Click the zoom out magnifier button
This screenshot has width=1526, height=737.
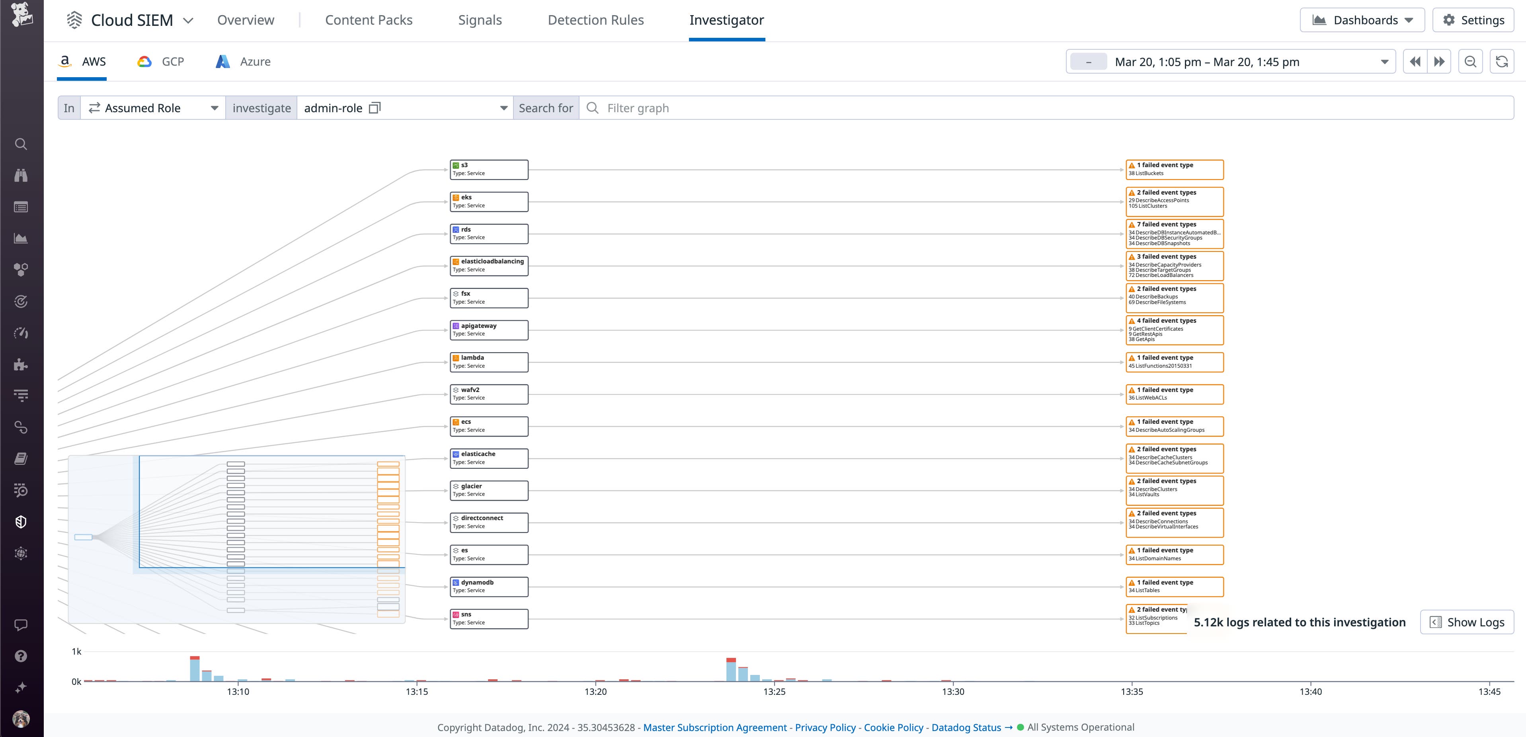click(x=1470, y=61)
